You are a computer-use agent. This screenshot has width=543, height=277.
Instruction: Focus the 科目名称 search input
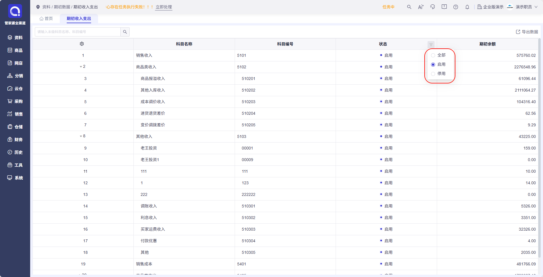(x=78, y=32)
